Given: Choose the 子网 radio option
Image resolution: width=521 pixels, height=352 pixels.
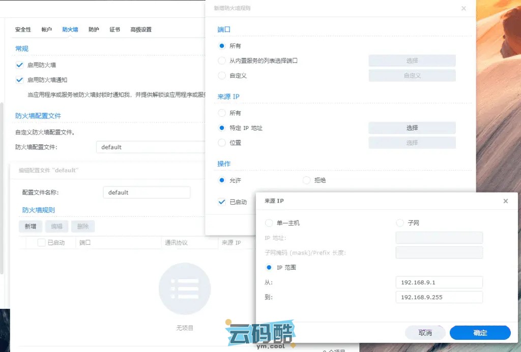Looking at the screenshot, I should click(399, 223).
